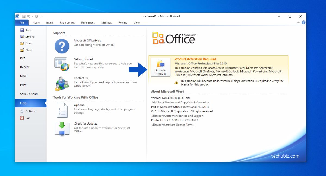This screenshot has height=176, width=326.
Task: Close the Word window
Action: coord(301,16)
